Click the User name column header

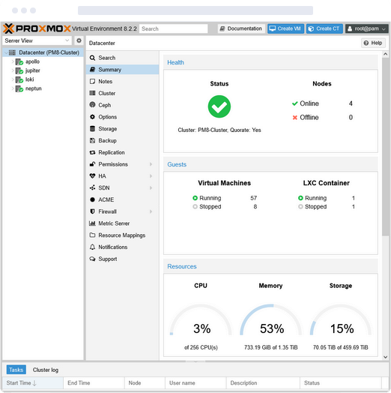[195, 382]
